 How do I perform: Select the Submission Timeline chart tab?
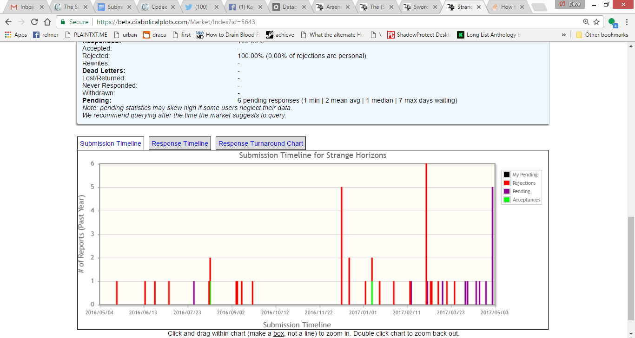[x=111, y=143]
